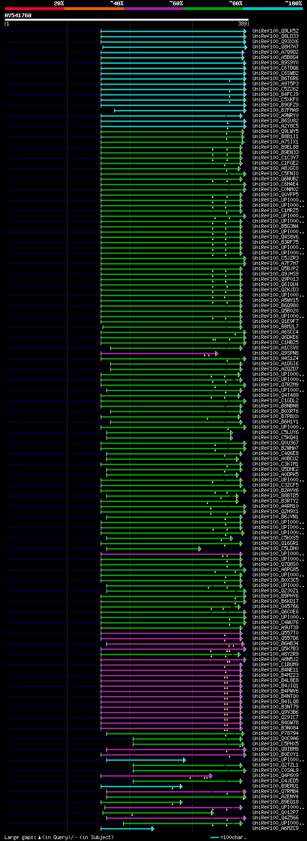Screen dimensions: 307x841
Task: Select hit label UniRef100_C0NM02
Action: [x=275, y=189]
